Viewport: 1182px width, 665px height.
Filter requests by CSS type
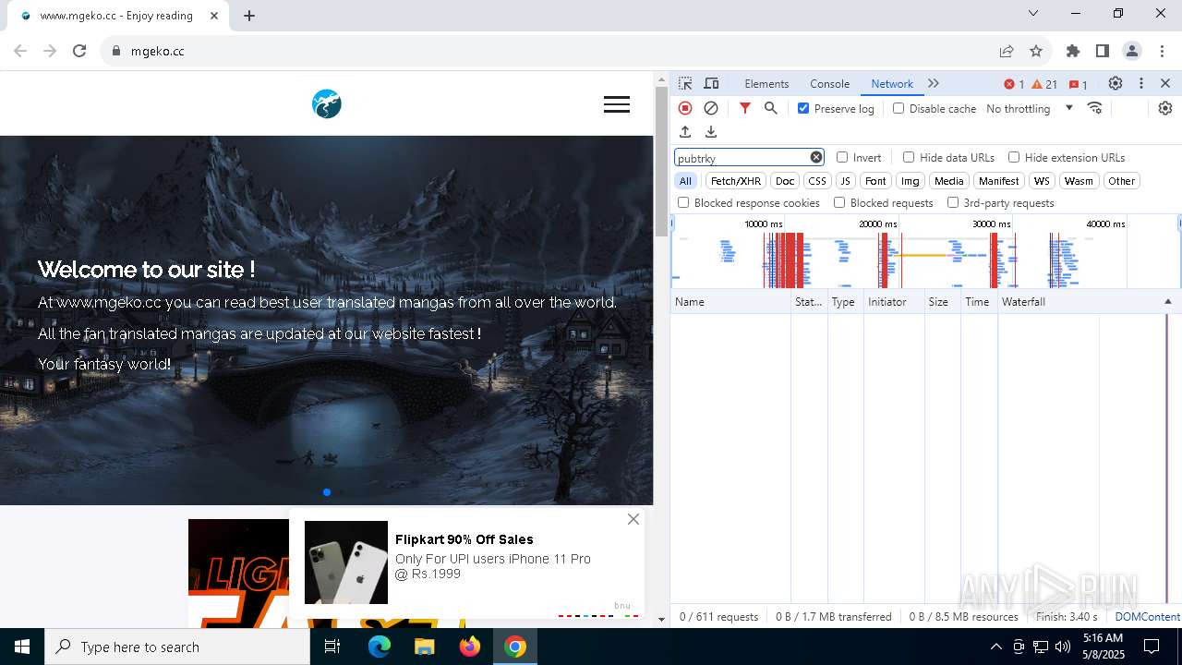click(x=817, y=181)
